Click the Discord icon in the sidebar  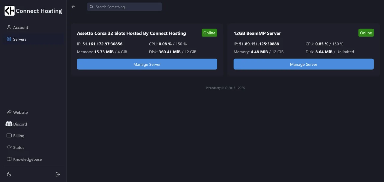9,124
